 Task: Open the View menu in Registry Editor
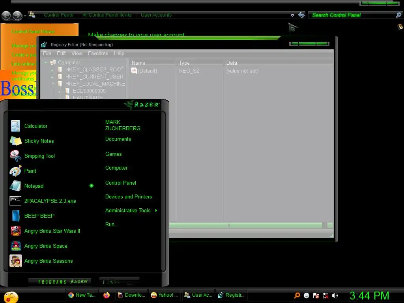[77, 53]
